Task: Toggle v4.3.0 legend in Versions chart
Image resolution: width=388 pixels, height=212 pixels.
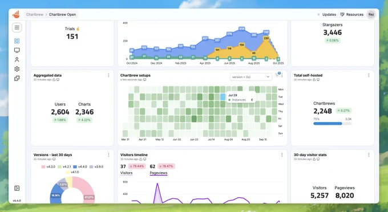Action: [x=48, y=167]
